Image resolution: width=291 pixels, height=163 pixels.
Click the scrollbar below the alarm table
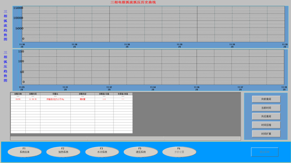125,138
